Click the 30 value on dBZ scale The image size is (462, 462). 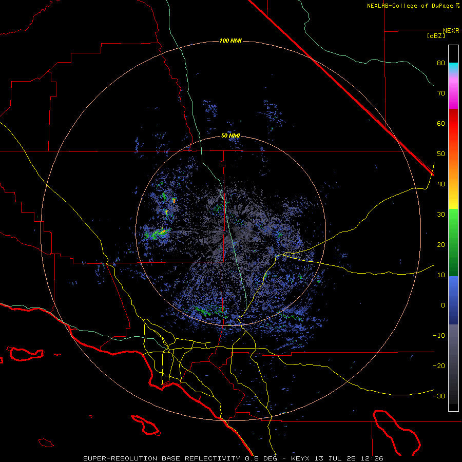[441, 215]
